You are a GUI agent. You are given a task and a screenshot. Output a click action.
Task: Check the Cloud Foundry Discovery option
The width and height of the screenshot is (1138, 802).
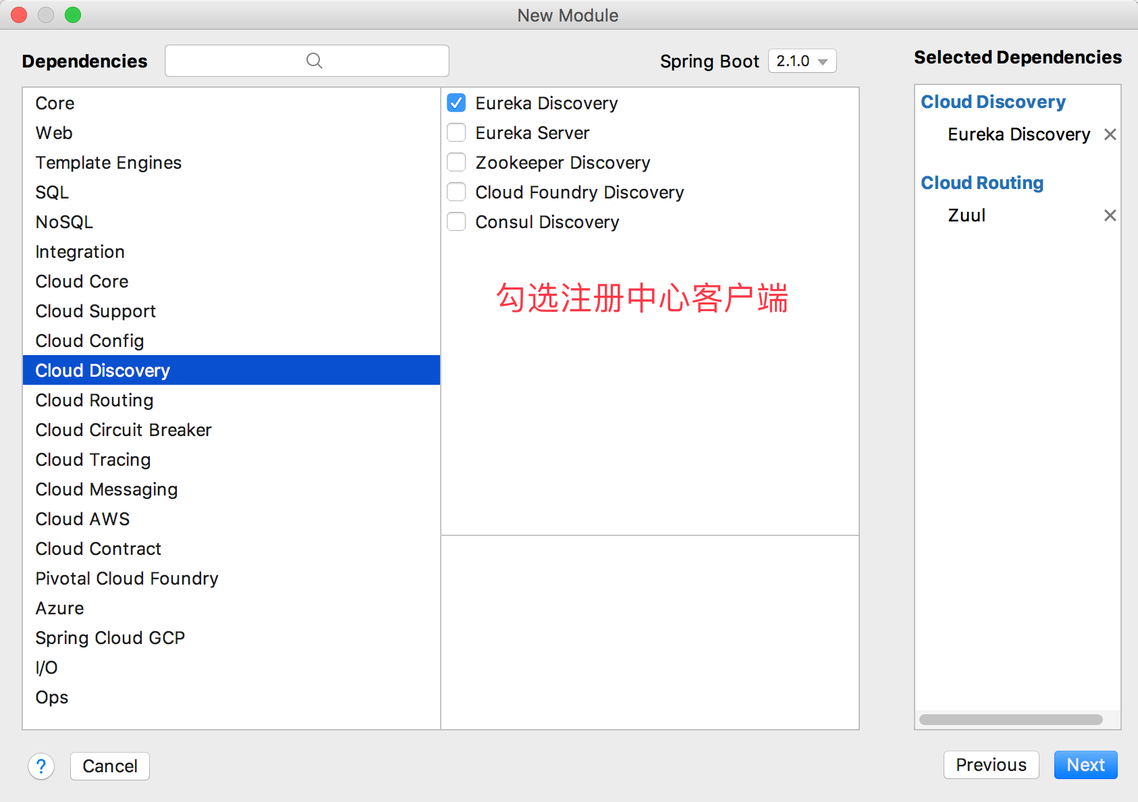click(x=456, y=192)
